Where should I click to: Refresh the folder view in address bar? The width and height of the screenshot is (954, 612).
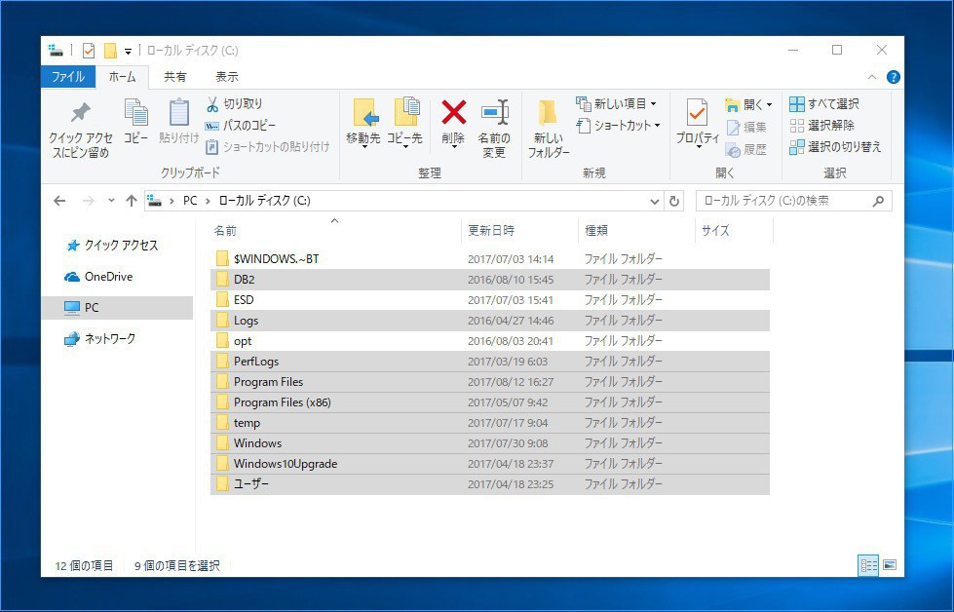[674, 201]
